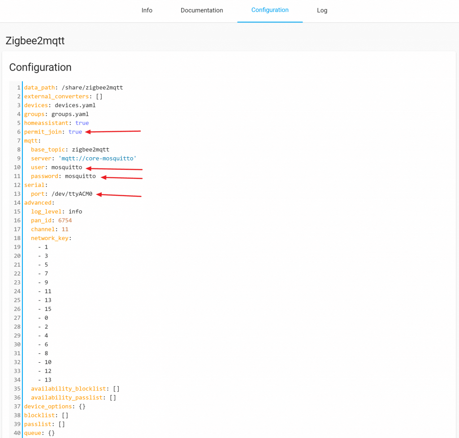Image resolution: width=459 pixels, height=438 pixels.
Task: Click the permit_join true value
Action: pyautogui.click(x=75, y=132)
